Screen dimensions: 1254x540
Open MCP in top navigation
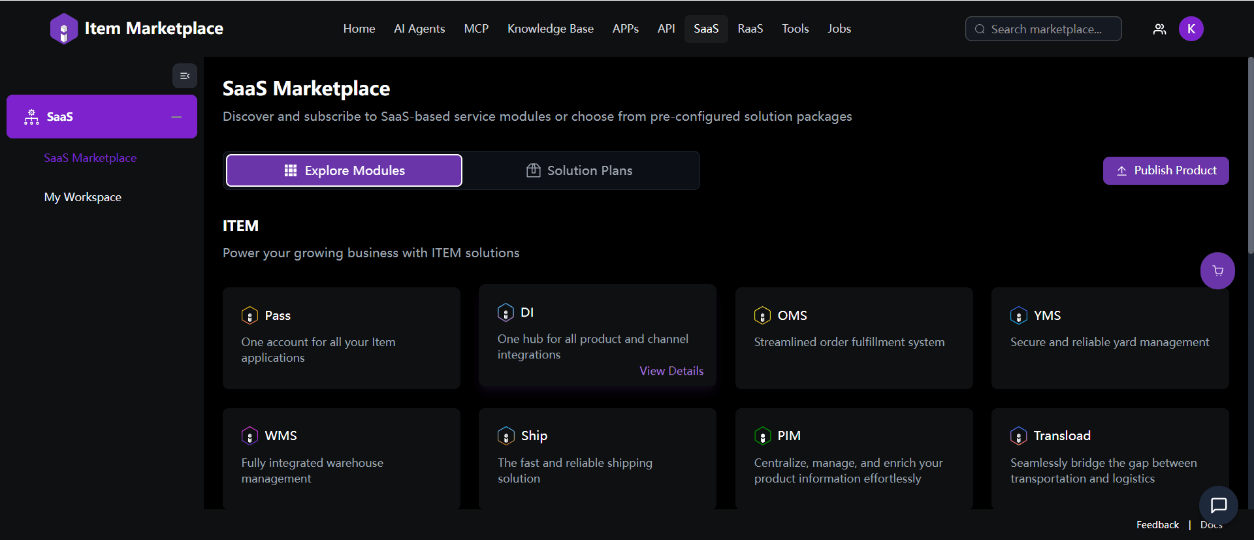point(476,29)
